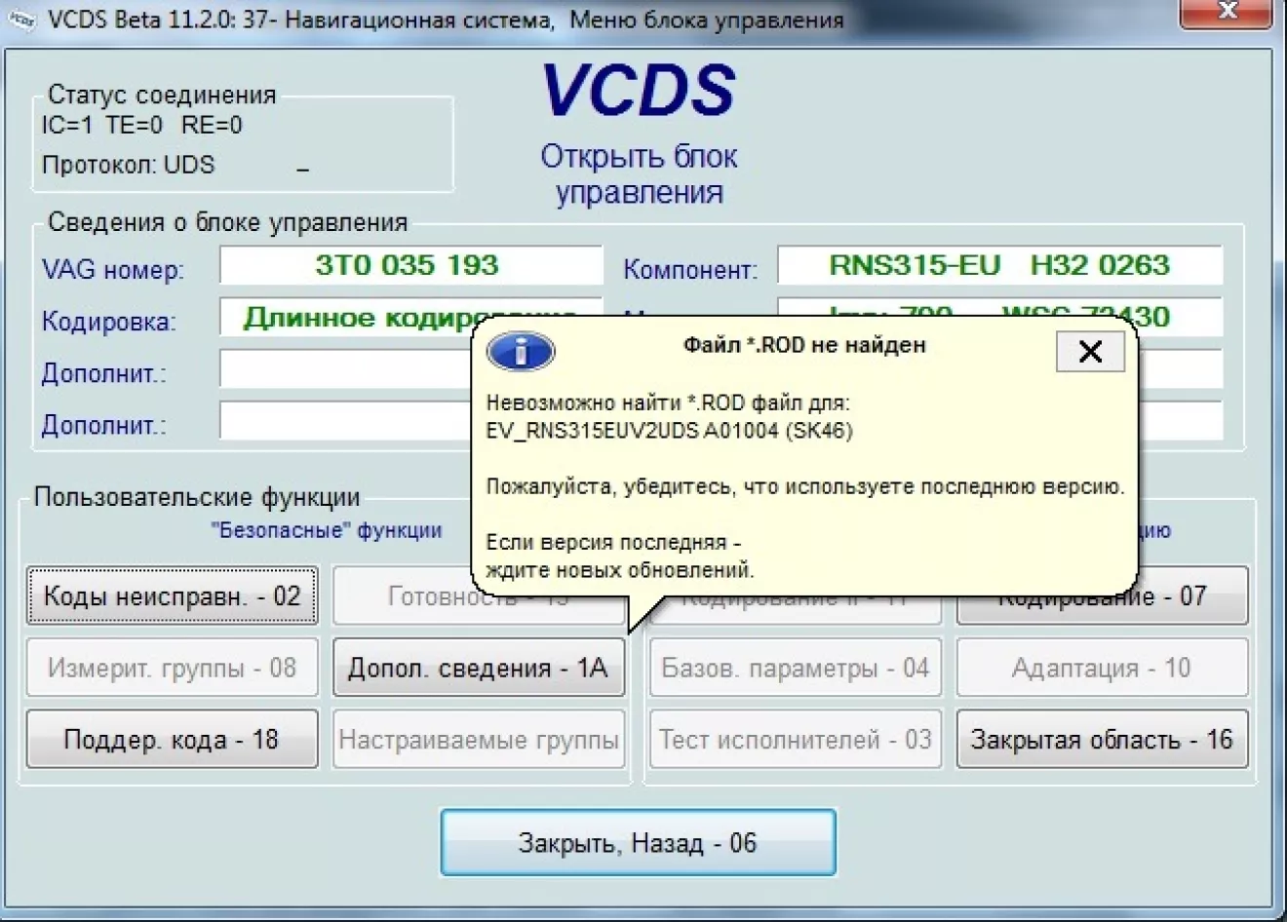Click Тест исполнителей - 03 button

pyautogui.click(x=796, y=740)
